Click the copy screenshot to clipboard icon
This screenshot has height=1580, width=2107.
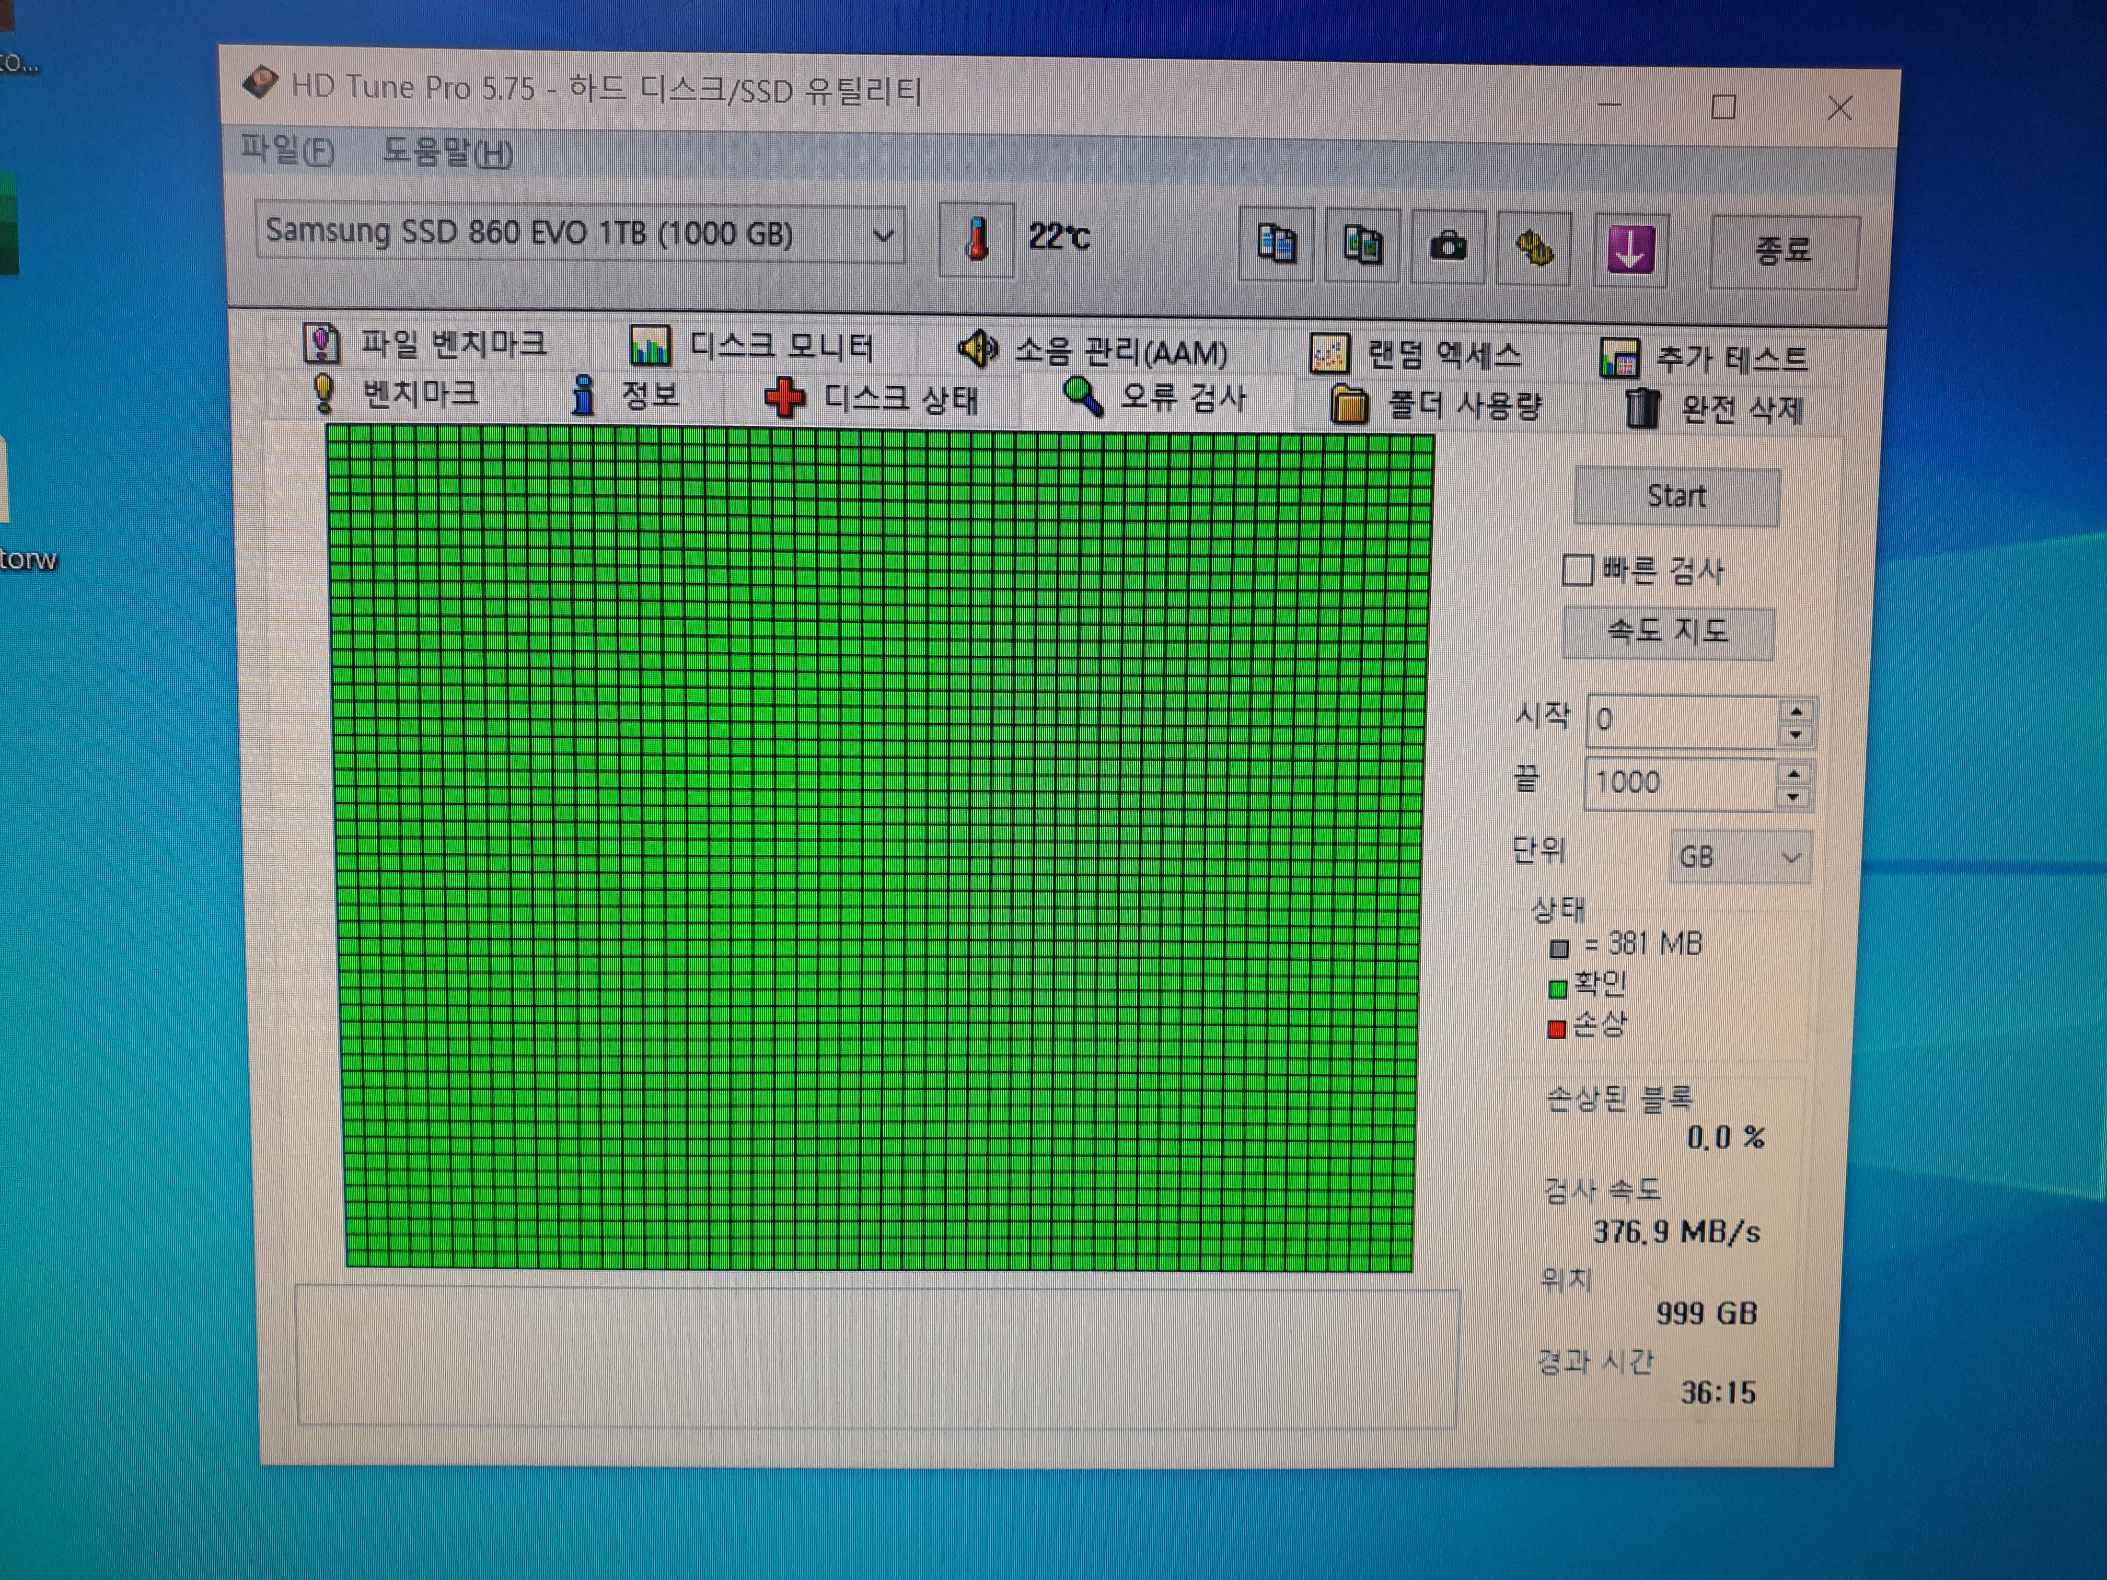[1362, 246]
